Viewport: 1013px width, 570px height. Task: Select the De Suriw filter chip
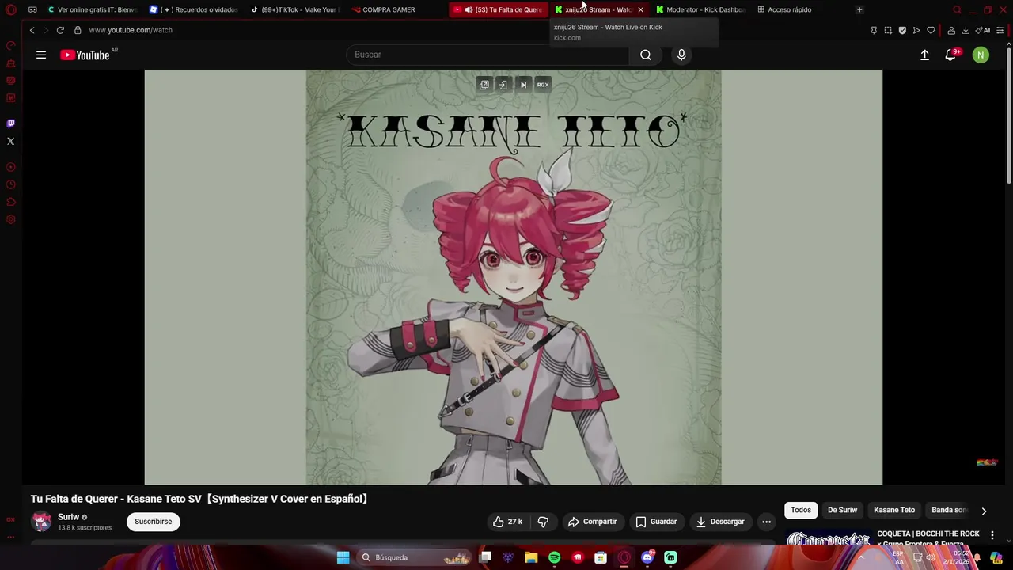point(842,511)
